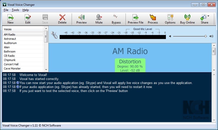The height and width of the screenshot is (130, 218).
Task: Click the effect panel scroll-down arrow
Action: pos(214,70)
